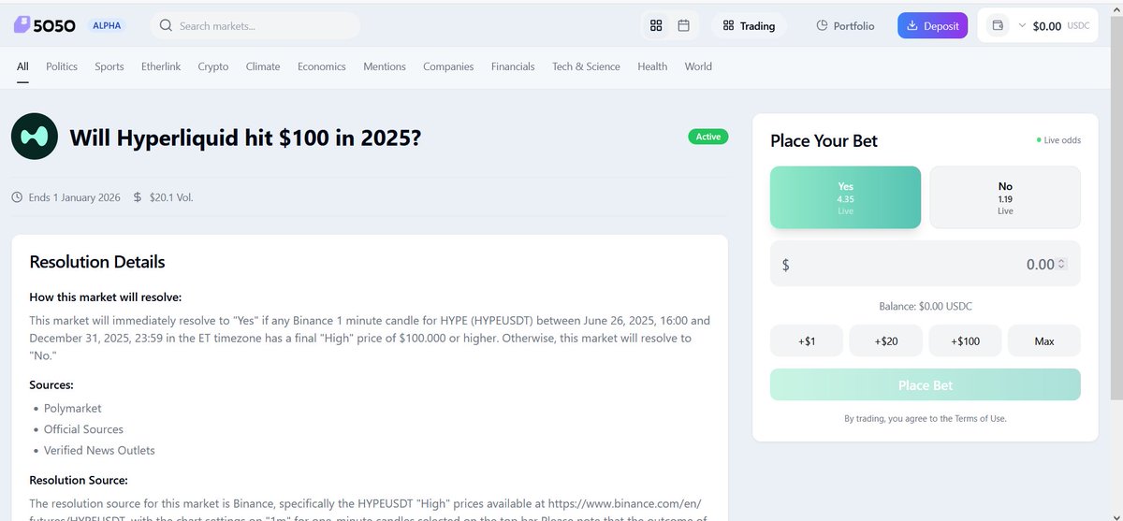Screen dimensions: 1123x521
Task: Select the Sports category tab
Action: coord(109,66)
